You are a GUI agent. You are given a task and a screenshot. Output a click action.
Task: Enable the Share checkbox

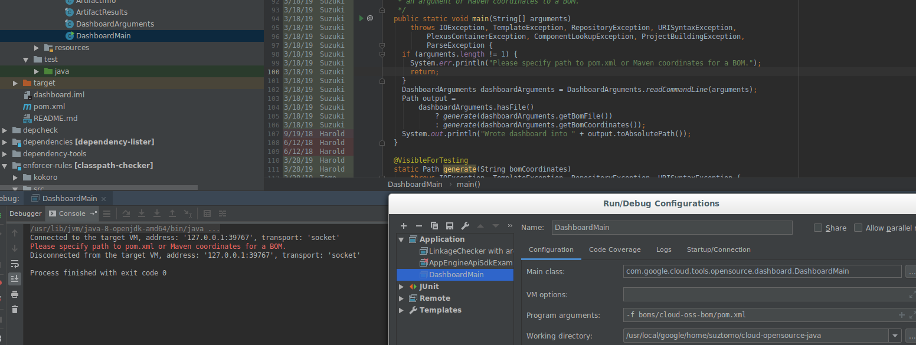818,227
